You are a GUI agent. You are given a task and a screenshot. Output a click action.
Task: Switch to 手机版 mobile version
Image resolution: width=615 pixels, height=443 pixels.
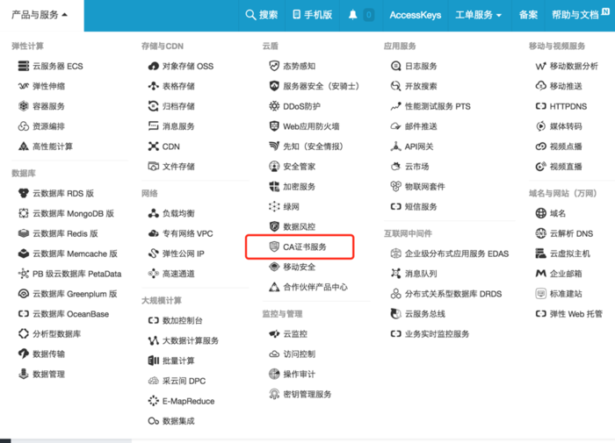(312, 15)
